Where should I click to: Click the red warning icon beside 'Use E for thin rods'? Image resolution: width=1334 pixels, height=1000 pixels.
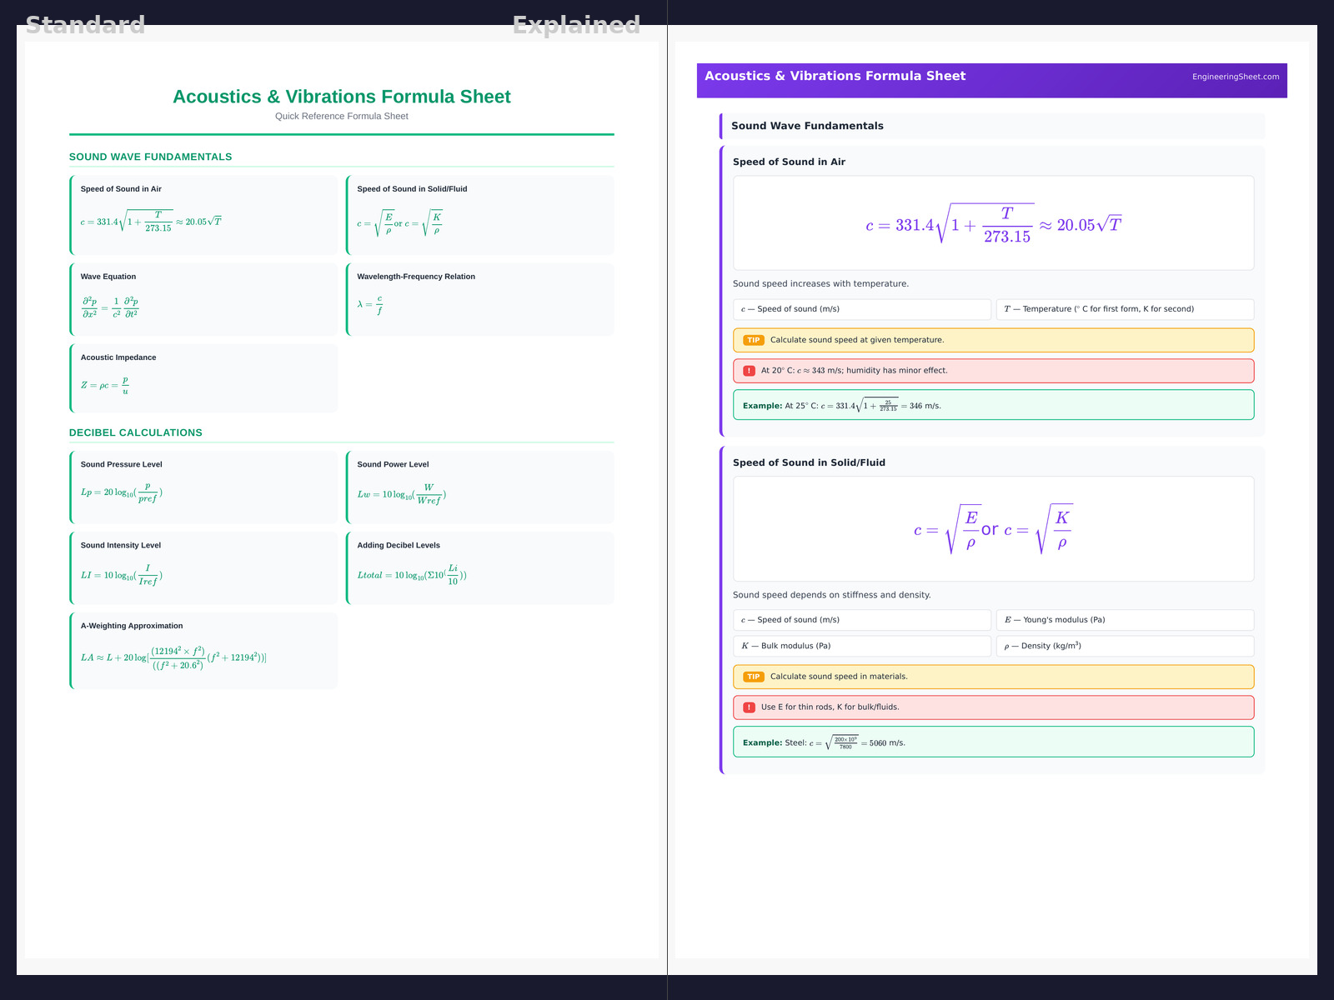pos(749,707)
